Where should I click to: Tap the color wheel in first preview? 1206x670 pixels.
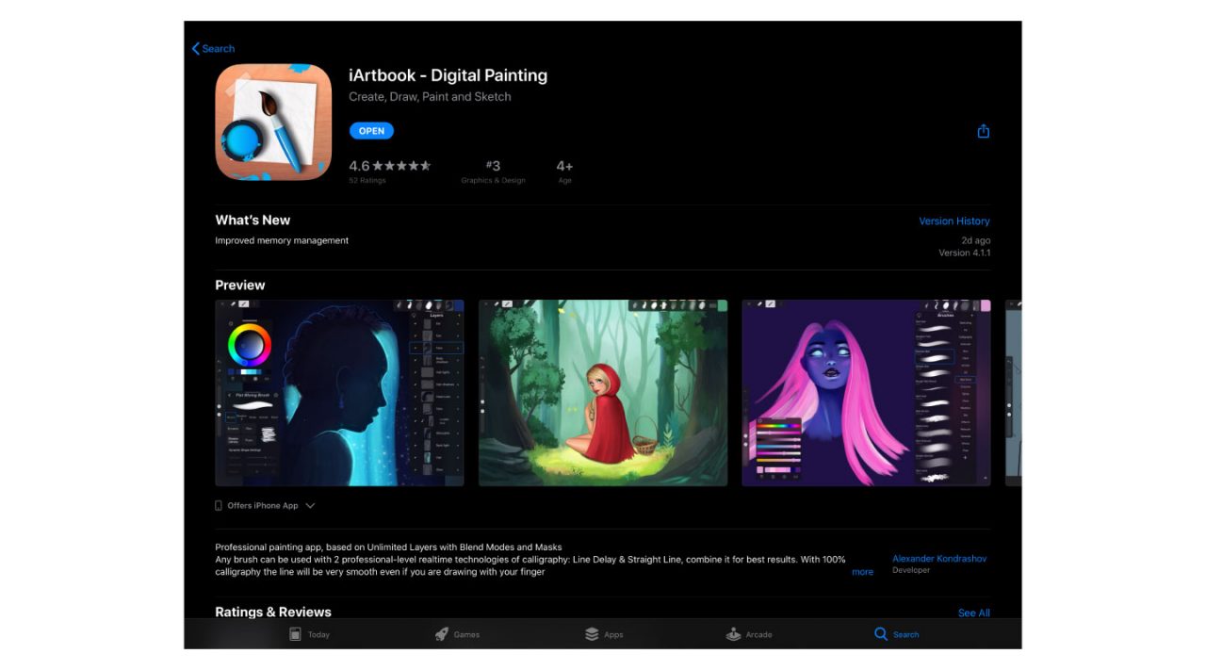pyautogui.click(x=250, y=346)
